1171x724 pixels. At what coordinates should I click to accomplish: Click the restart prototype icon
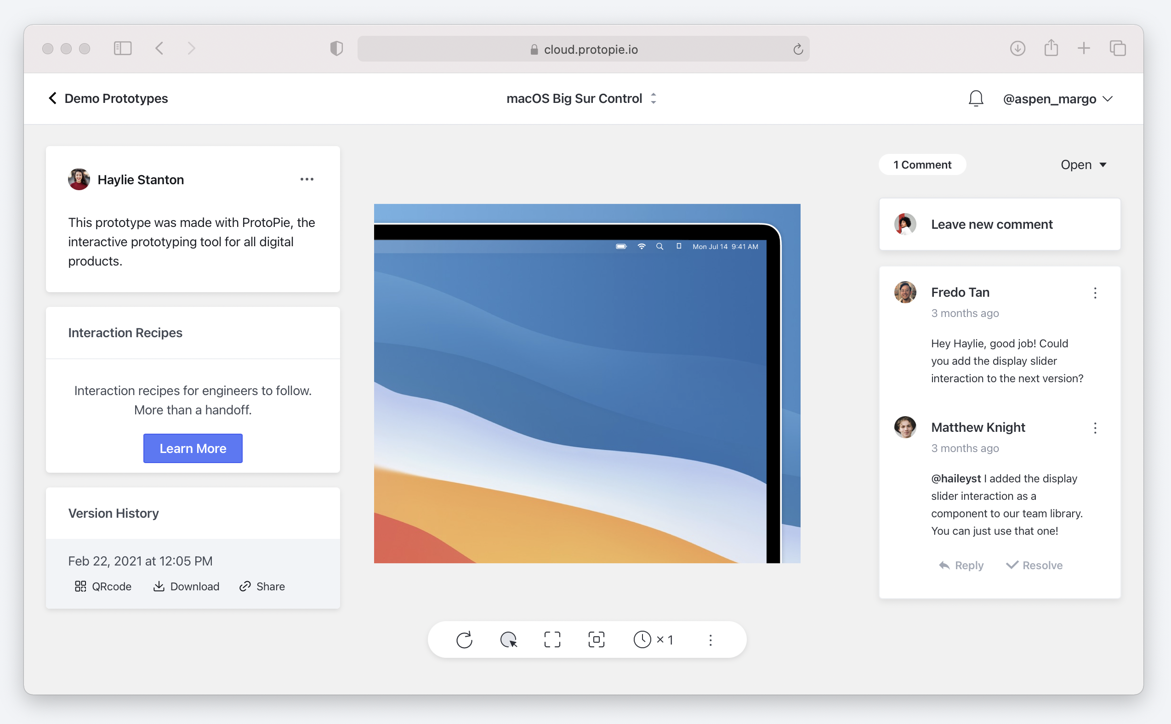[x=464, y=640]
